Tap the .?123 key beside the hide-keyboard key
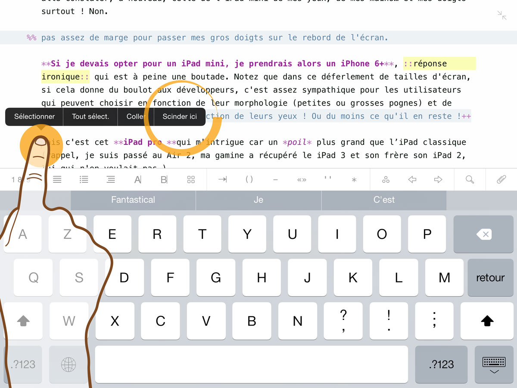Image resolution: width=517 pixels, height=388 pixels. point(442,364)
